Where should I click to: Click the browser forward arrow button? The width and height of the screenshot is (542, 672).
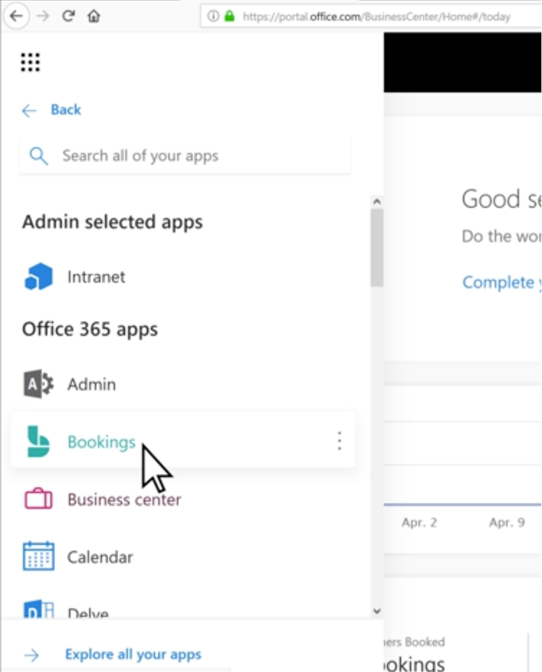tap(43, 16)
